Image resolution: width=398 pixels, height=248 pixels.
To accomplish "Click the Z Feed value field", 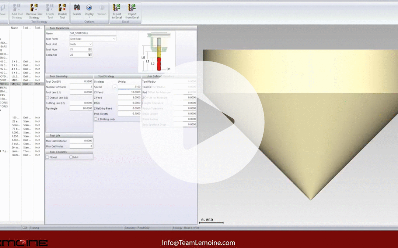I will (x=129, y=97).
